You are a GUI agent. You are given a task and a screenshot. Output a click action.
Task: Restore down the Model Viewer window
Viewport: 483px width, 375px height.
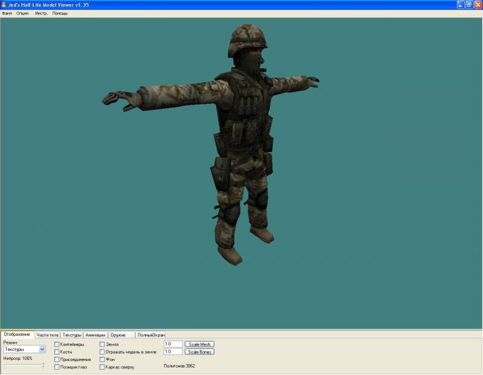[469, 4]
